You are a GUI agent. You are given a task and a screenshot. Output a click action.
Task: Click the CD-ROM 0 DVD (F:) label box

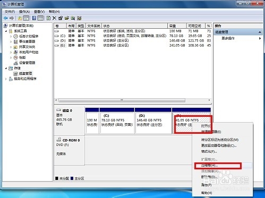(70, 150)
